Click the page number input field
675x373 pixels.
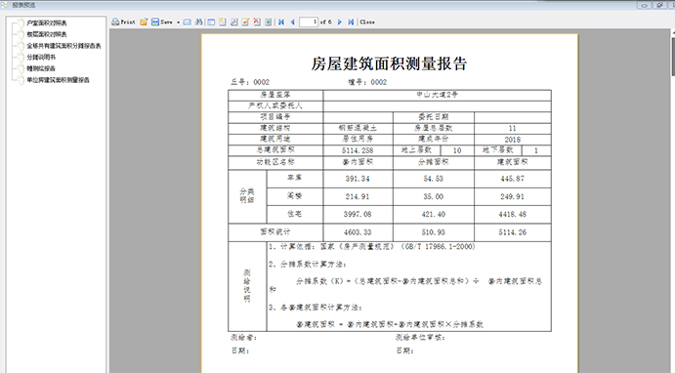point(309,21)
